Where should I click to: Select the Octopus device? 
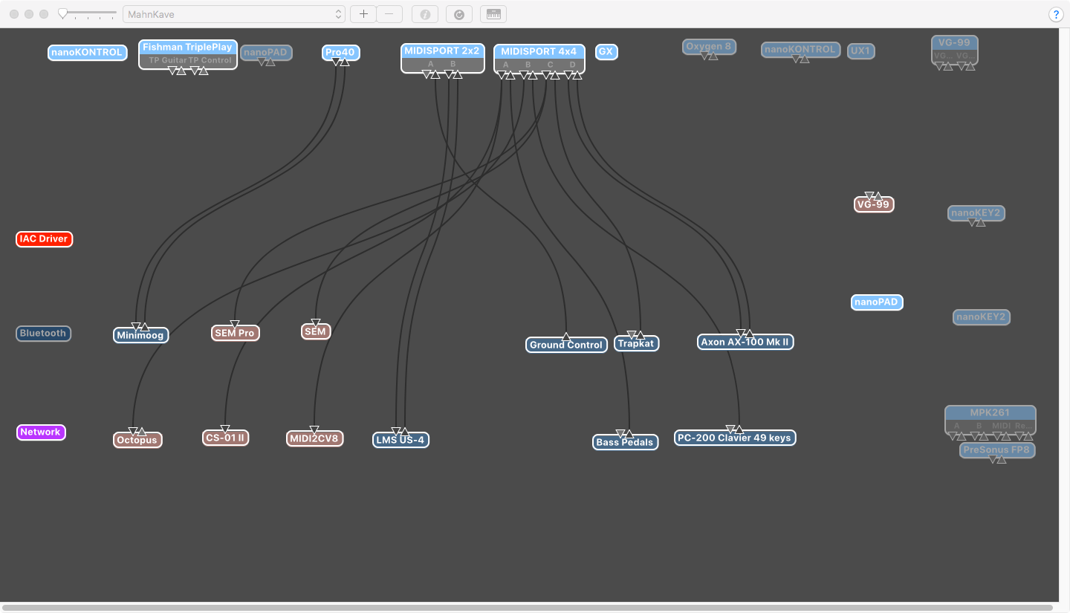(137, 440)
